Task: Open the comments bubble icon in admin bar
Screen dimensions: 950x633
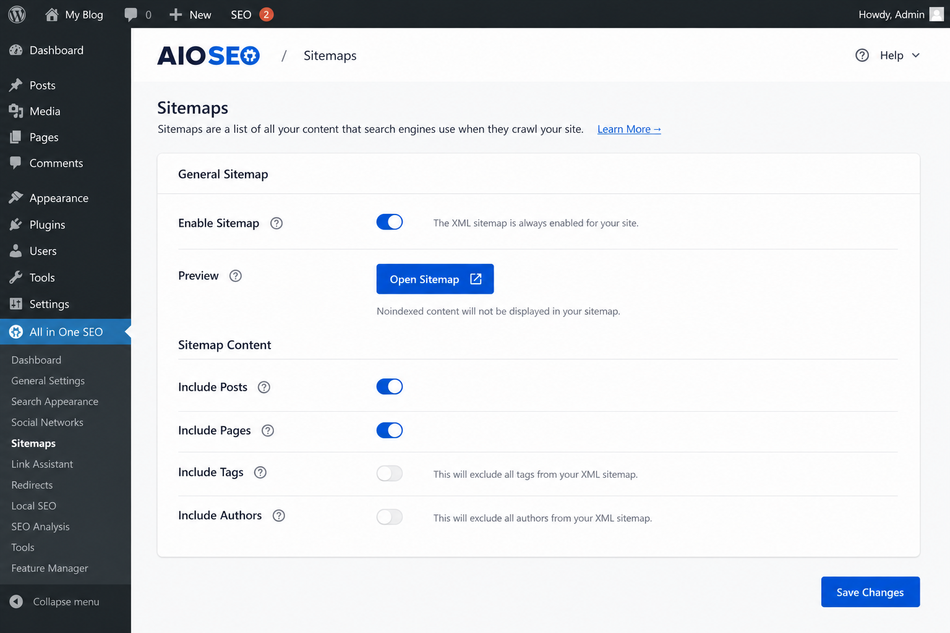Action: click(131, 14)
